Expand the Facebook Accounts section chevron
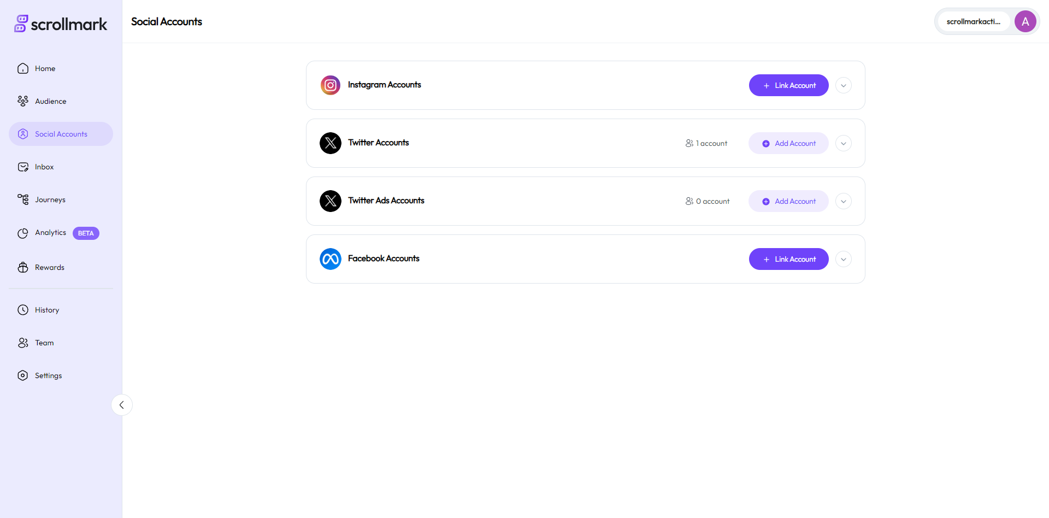 [844, 260]
